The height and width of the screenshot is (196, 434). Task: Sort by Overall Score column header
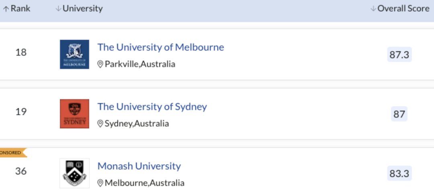click(400, 8)
